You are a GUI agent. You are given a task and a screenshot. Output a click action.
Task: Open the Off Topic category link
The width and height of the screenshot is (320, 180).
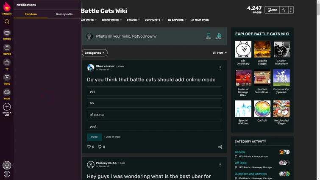click(241, 163)
